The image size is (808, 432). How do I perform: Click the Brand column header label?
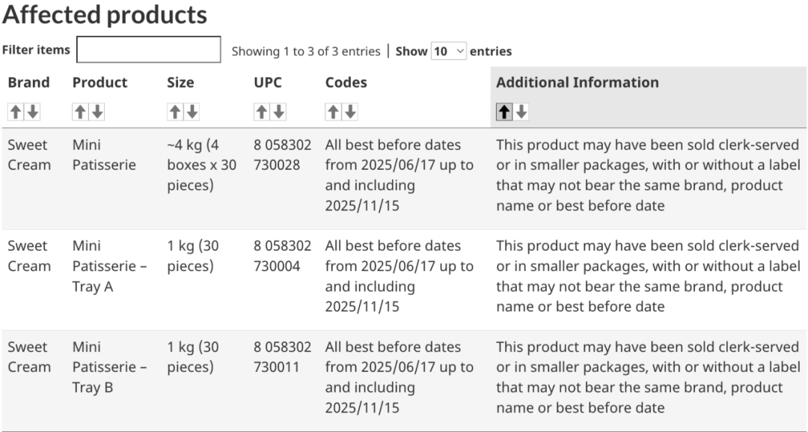pyautogui.click(x=29, y=82)
